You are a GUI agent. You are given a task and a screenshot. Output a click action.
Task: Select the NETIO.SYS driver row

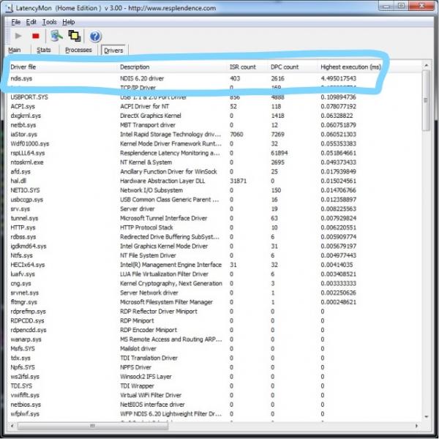click(214, 190)
